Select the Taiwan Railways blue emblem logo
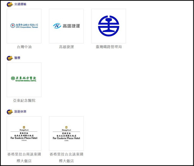Screen dimensions: 194x166 pyautogui.click(x=109, y=26)
